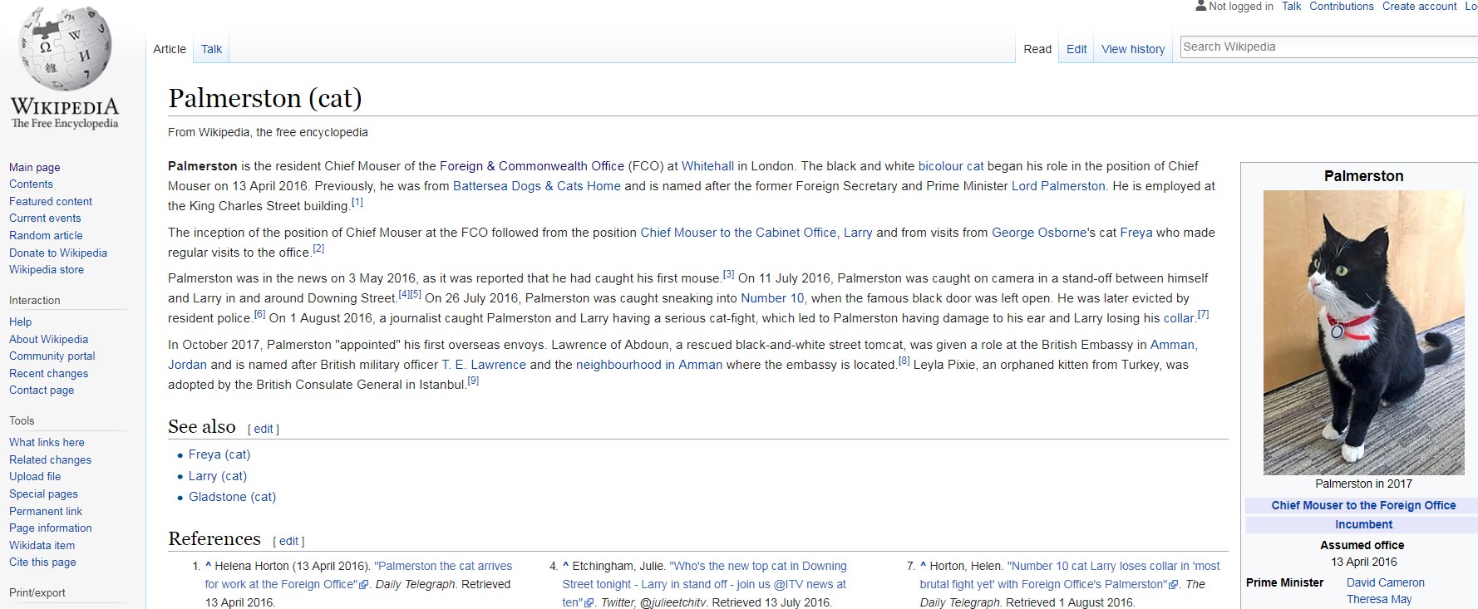Viewport: 1478px width, 609px height.
Task: Open the View history tab
Action: [x=1133, y=49]
